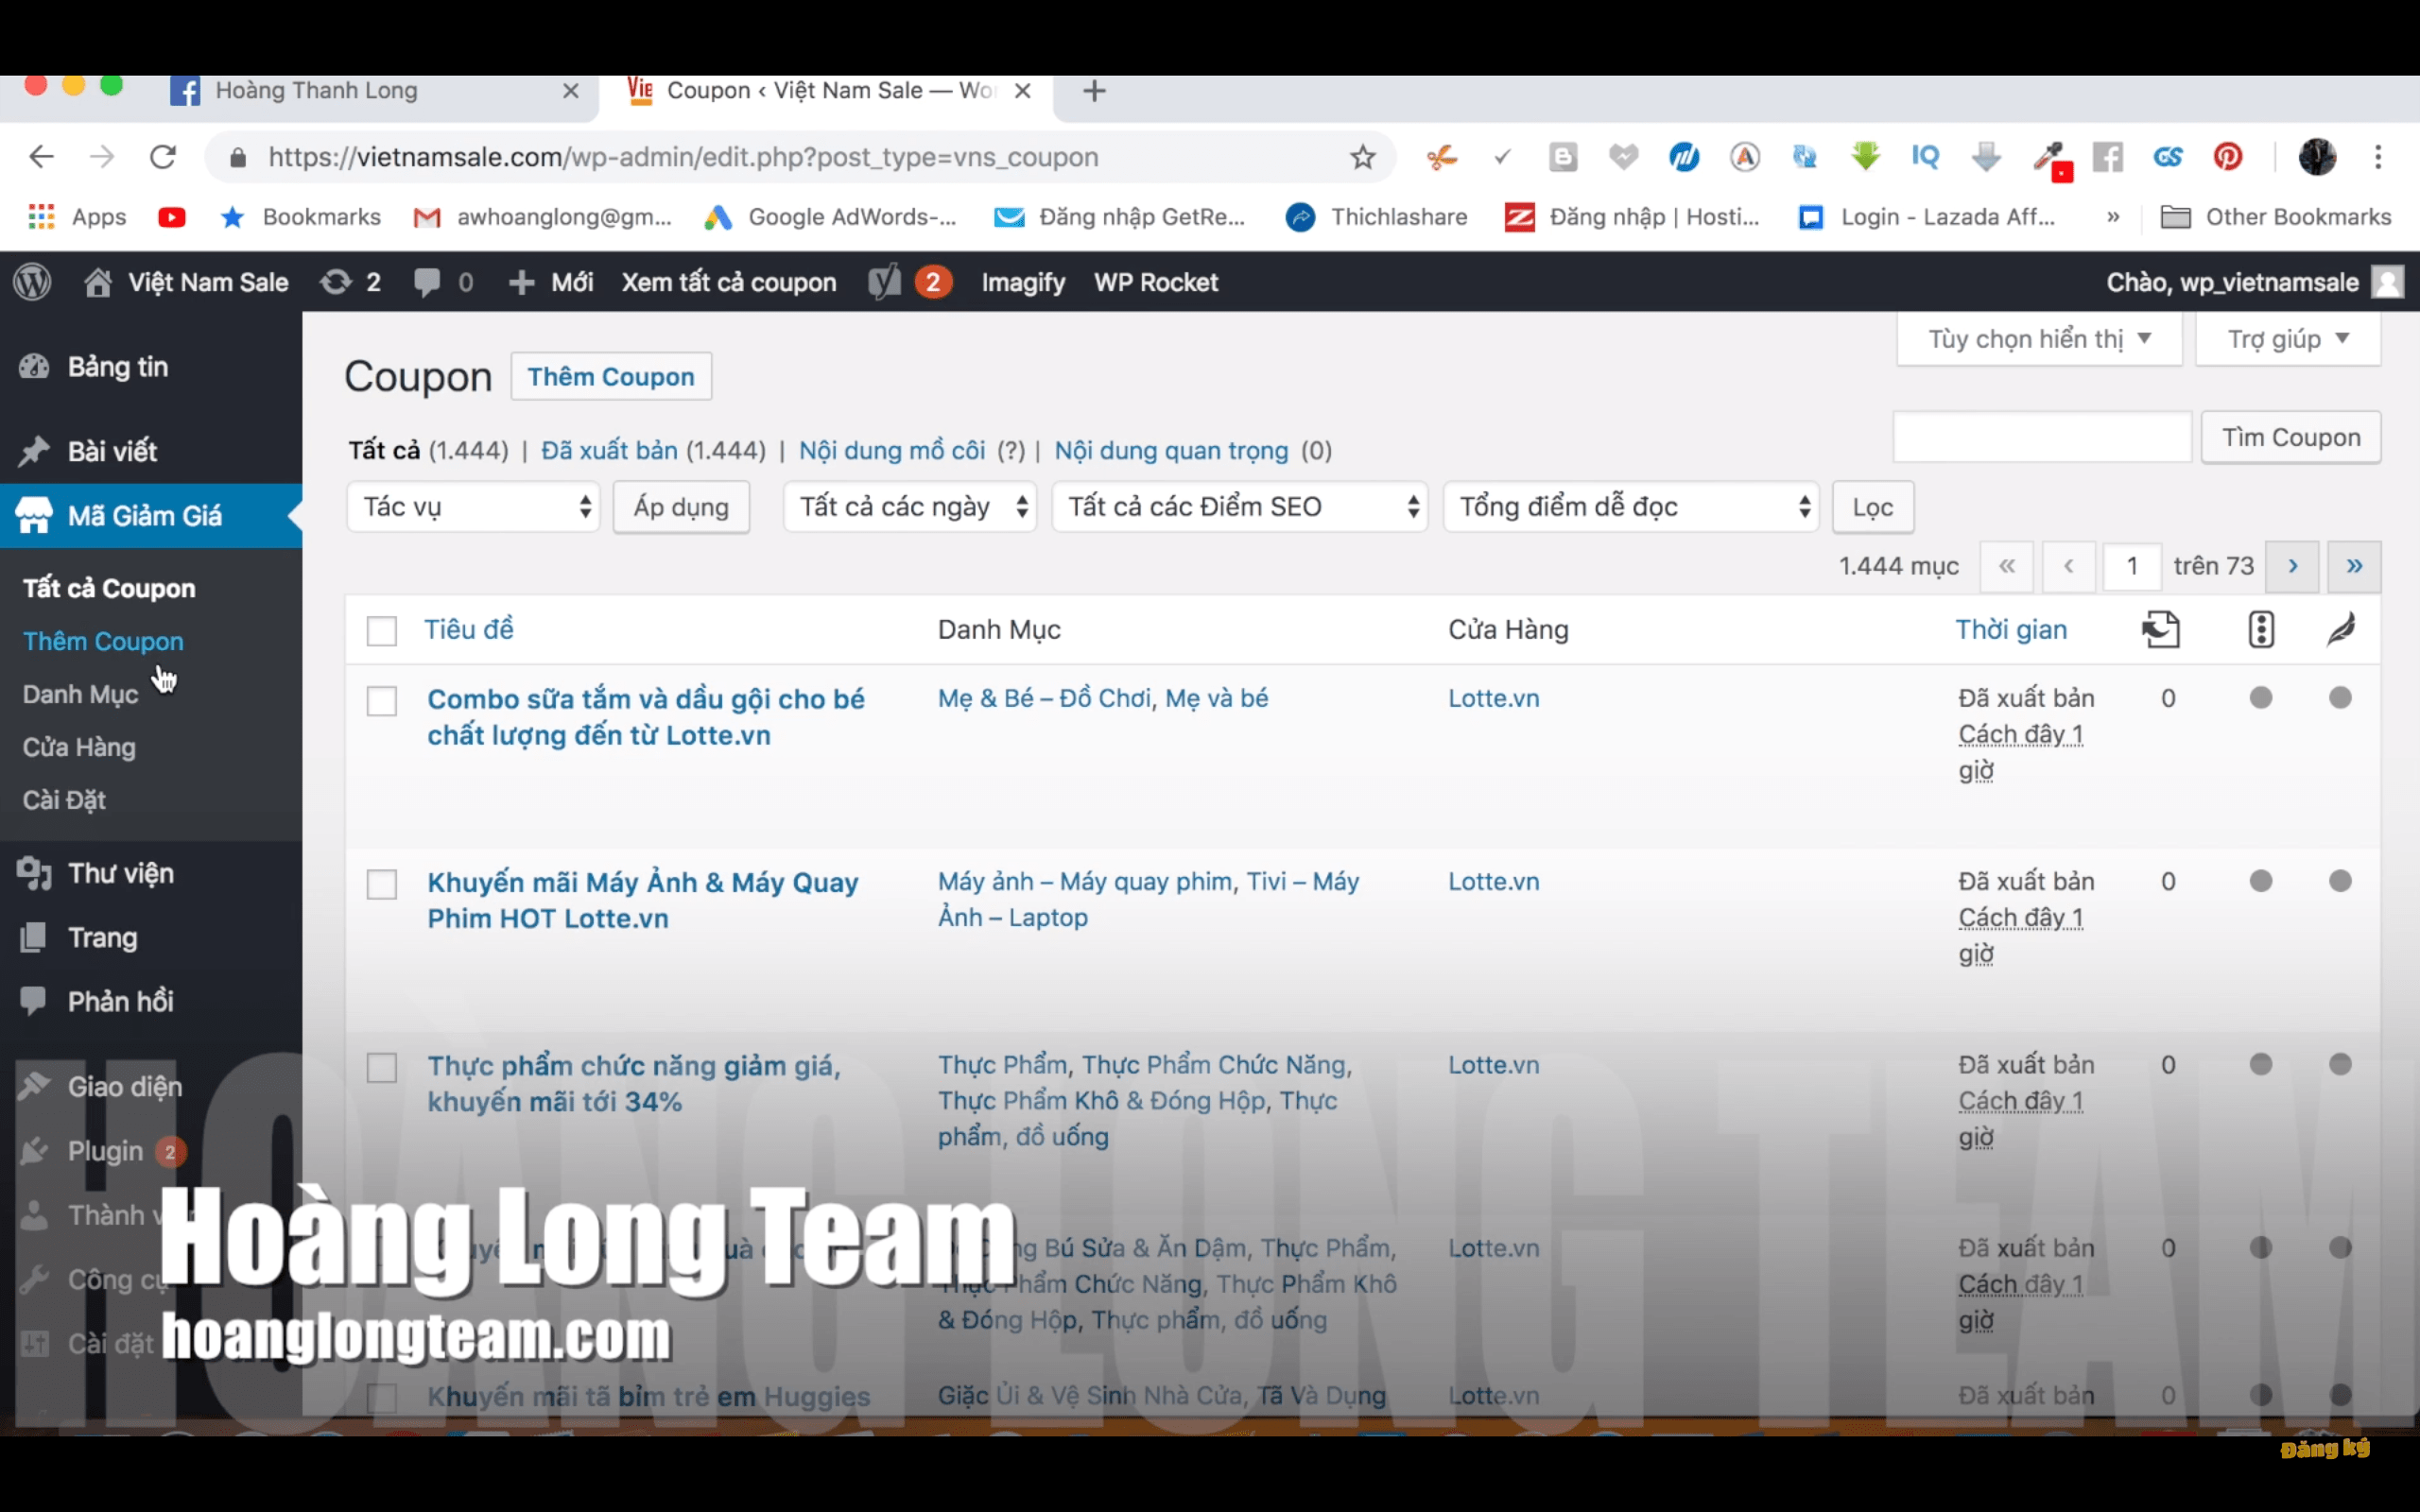
Task: Click the Áp dụng button
Action: click(x=681, y=507)
